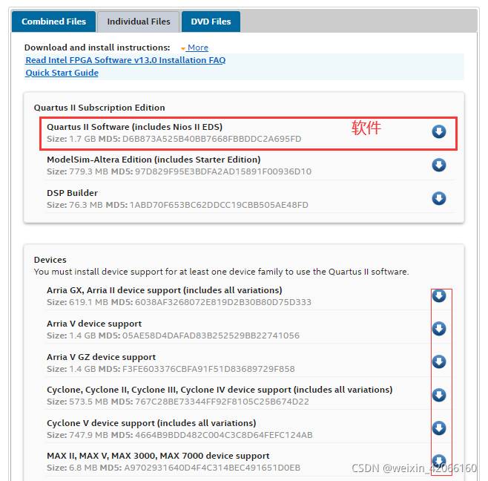The height and width of the screenshot is (481, 488).
Task: Click the Quartus II Subscription Edition heading
Action: (99, 108)
